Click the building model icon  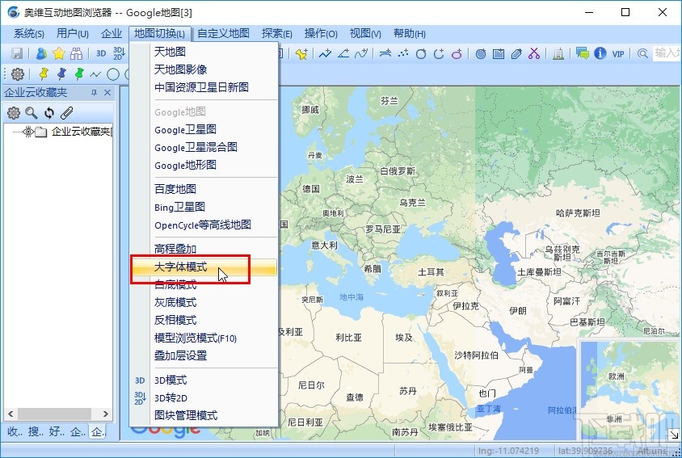[x=558, y=53]
